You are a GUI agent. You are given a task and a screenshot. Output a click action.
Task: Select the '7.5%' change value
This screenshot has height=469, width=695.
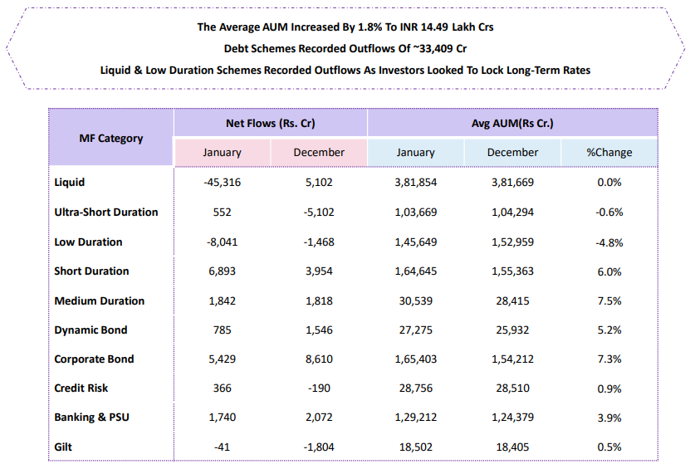[609, 301]
